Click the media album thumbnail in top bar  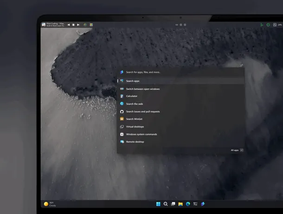coord(44,25)
